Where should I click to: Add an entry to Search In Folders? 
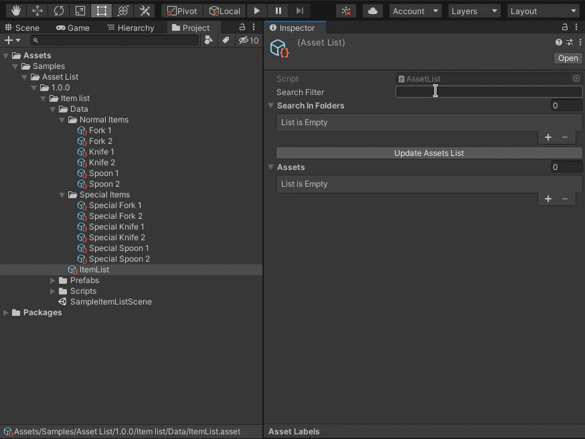tap(548, 137)
